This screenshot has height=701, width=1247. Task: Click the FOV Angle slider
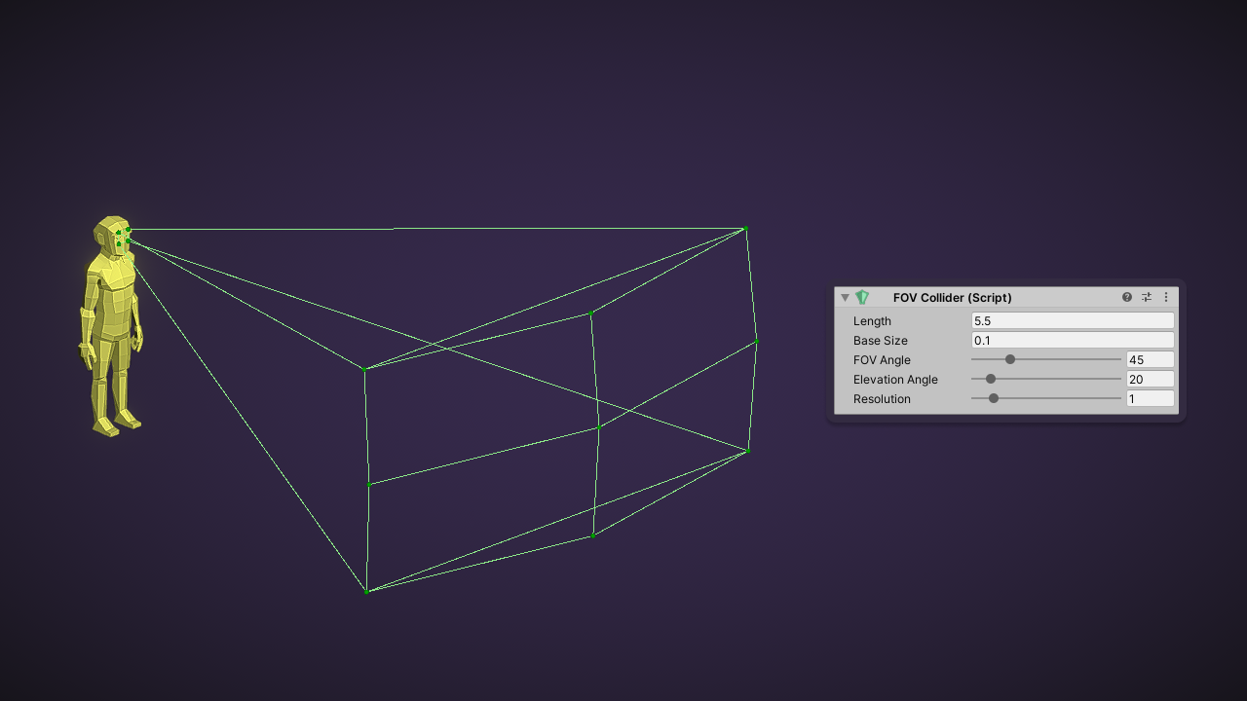[1046, 359]
